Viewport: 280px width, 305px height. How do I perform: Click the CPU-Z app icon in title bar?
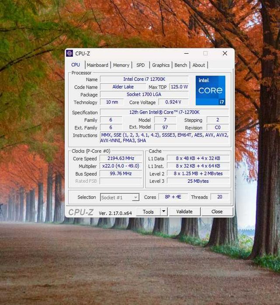tap(69, 53)
